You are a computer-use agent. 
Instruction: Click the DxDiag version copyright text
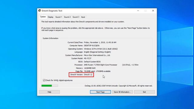pos(119,86)
